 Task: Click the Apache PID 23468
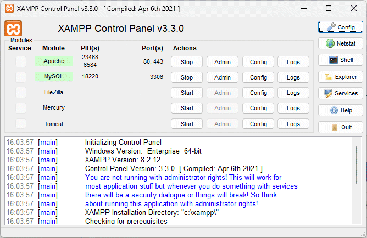coord(90,57)
